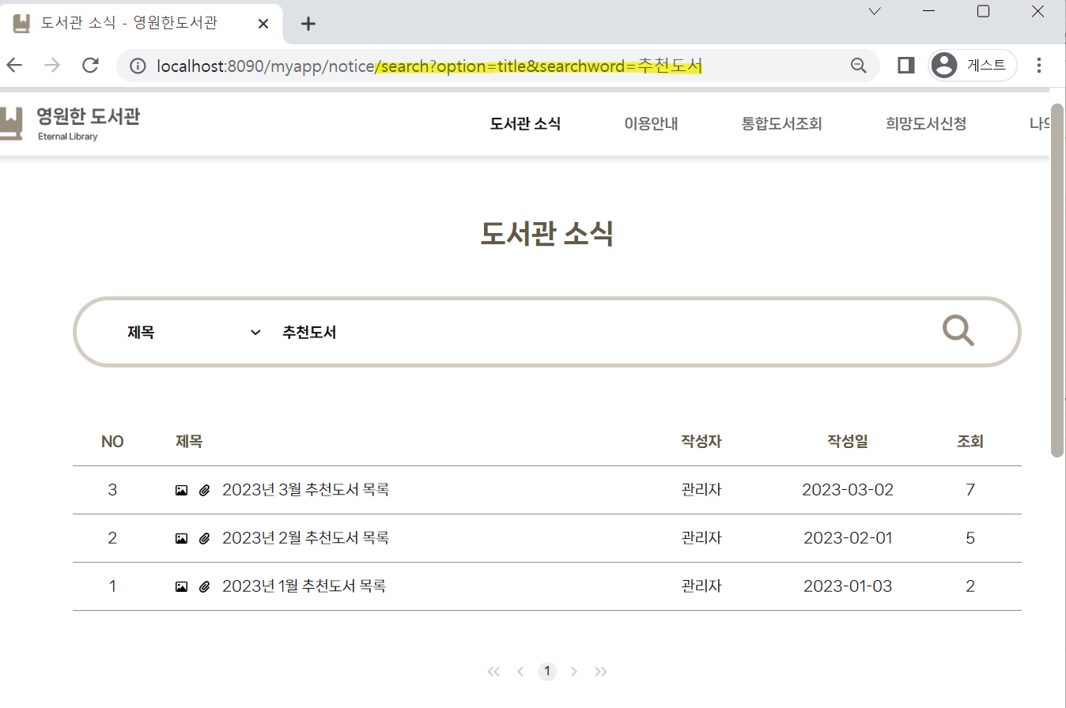Viewport: 1066px width, 708px height.
Task: Click the site info icon in address bar
Action: coord(137,66)
